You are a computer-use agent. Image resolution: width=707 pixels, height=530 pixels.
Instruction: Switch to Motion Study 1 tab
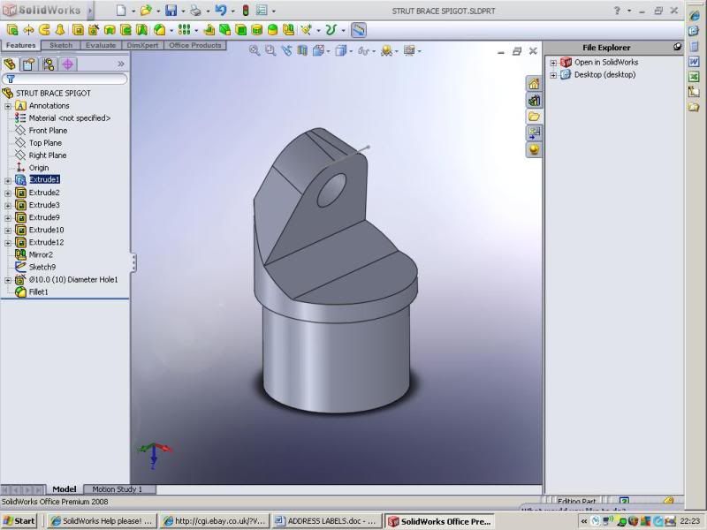point(118,489)
